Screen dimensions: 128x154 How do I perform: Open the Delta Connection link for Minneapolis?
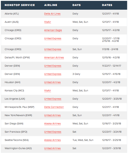(54, 107)
